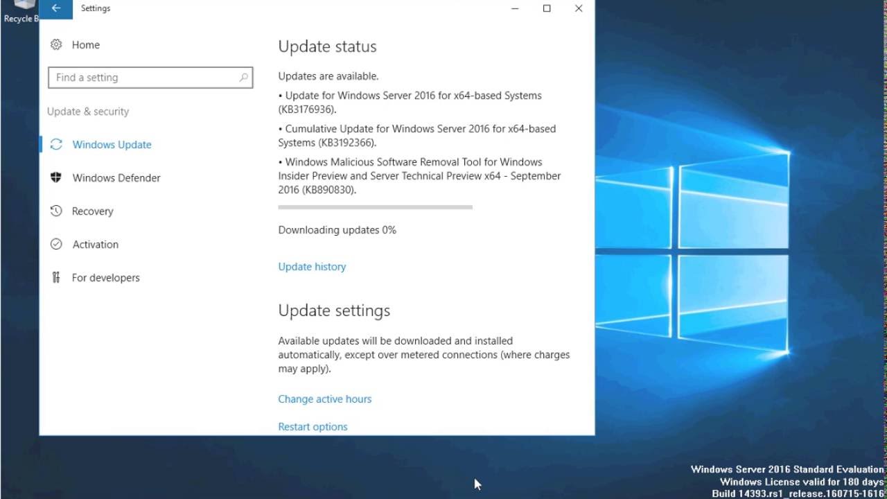Click the search magnifier icon

(244, 78)
